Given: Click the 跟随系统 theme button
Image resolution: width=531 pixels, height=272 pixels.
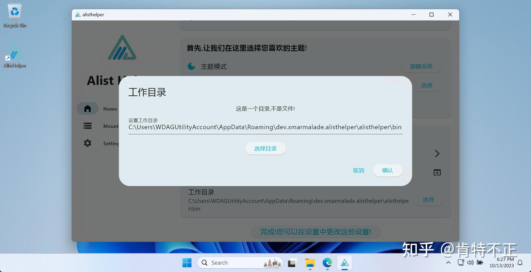Looking at the screenshot, I should (x=420, y=67).
